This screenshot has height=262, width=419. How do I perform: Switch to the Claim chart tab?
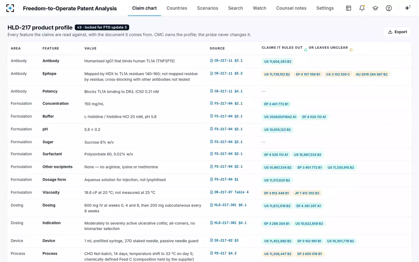pos(145,8)
